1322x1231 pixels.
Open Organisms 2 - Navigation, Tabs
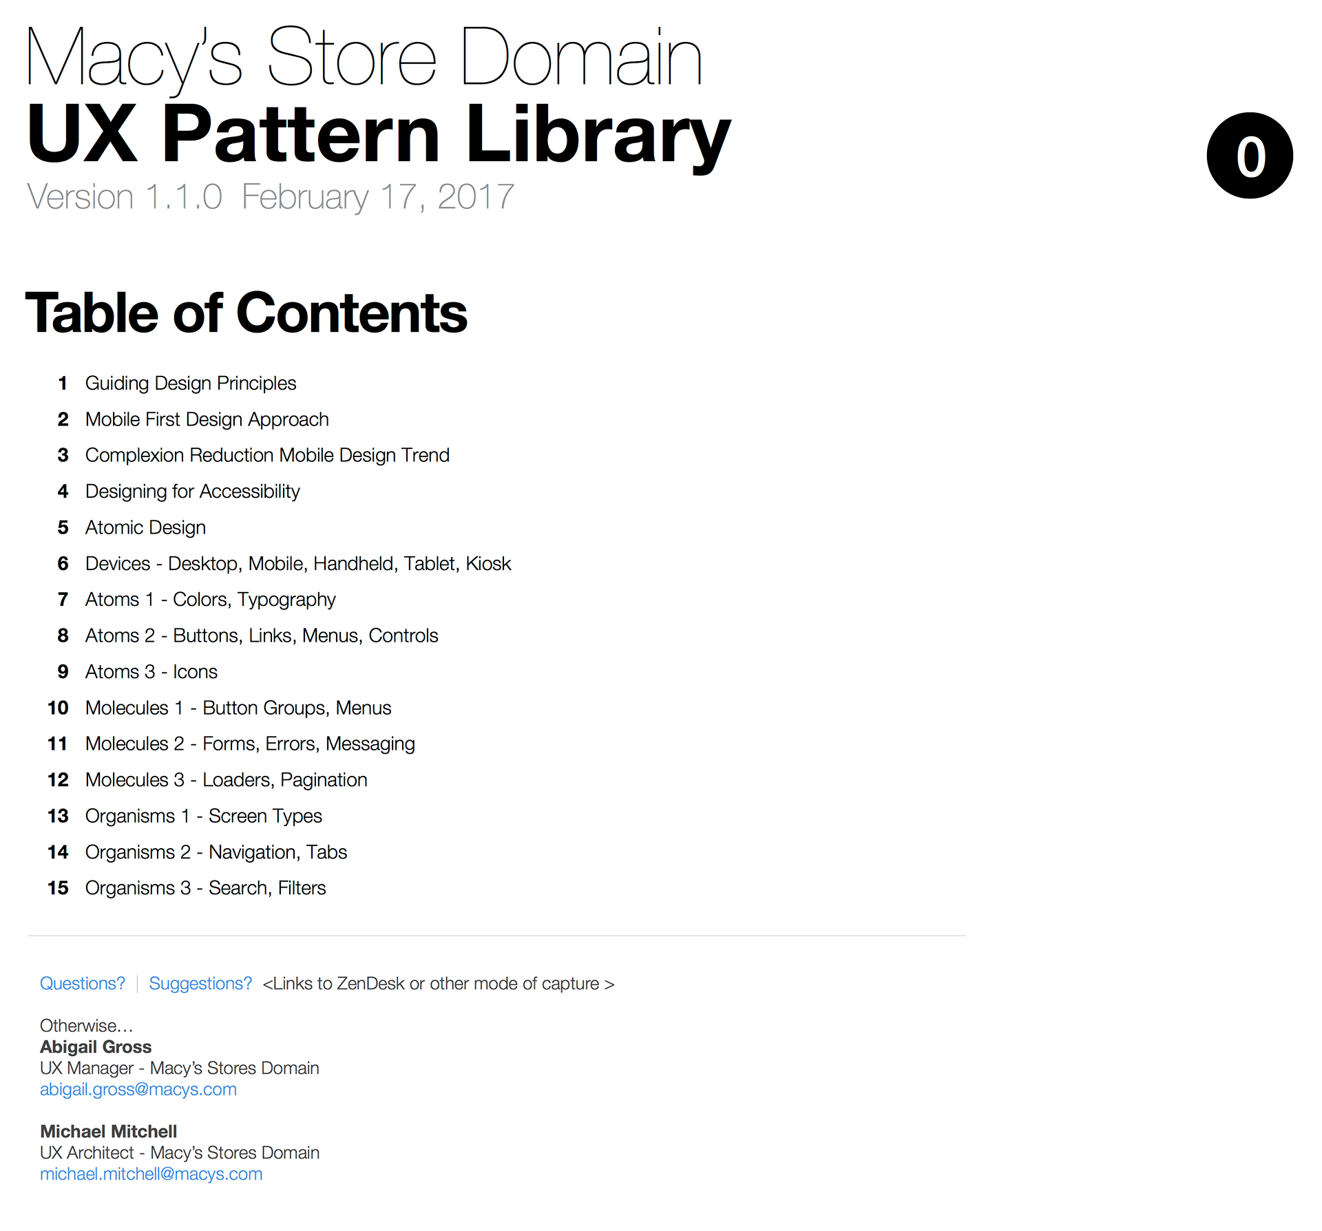(216, 852)
